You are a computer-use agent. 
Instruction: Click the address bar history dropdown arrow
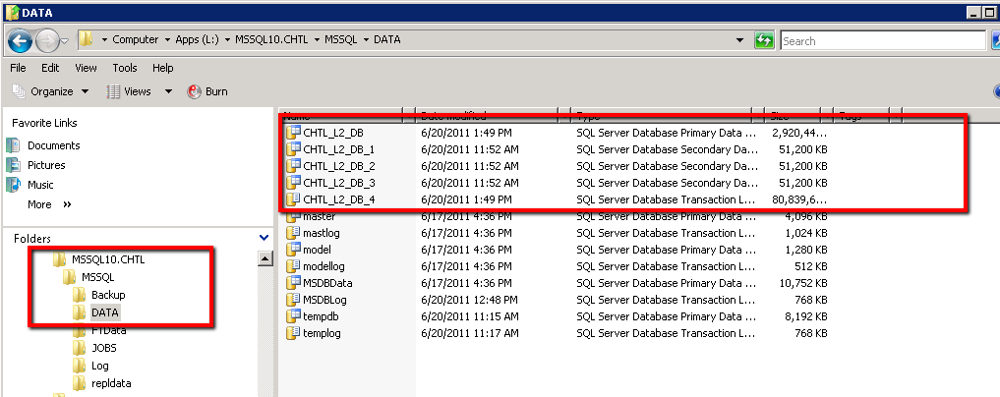coord(739,40)
